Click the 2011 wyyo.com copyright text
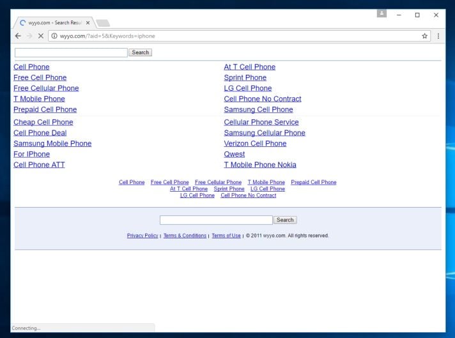 (288, 236)
